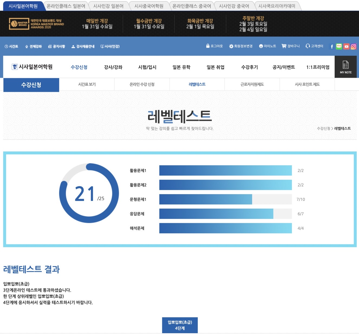Open the 수강신청 main menu
This screenshot has width=359, height=335.
(79, 67)
